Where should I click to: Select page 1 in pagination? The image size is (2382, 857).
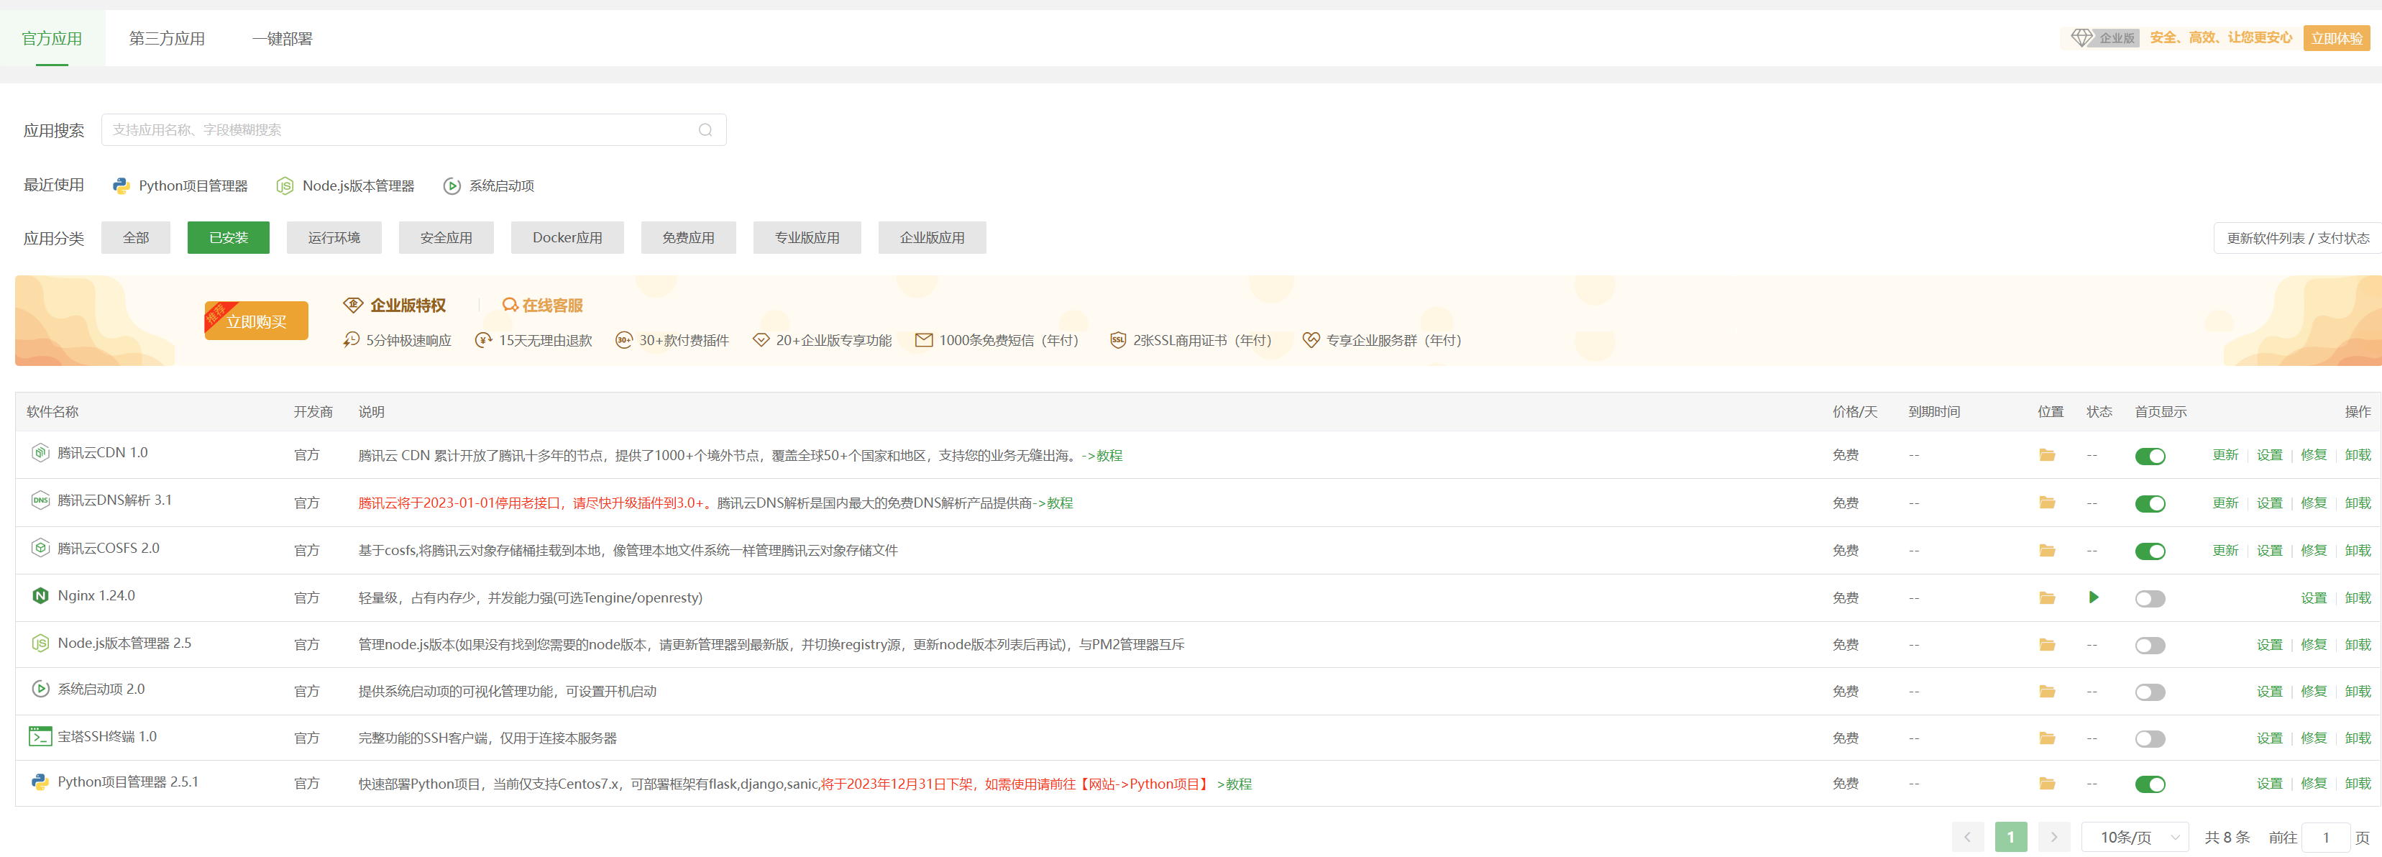point(2011,838)
